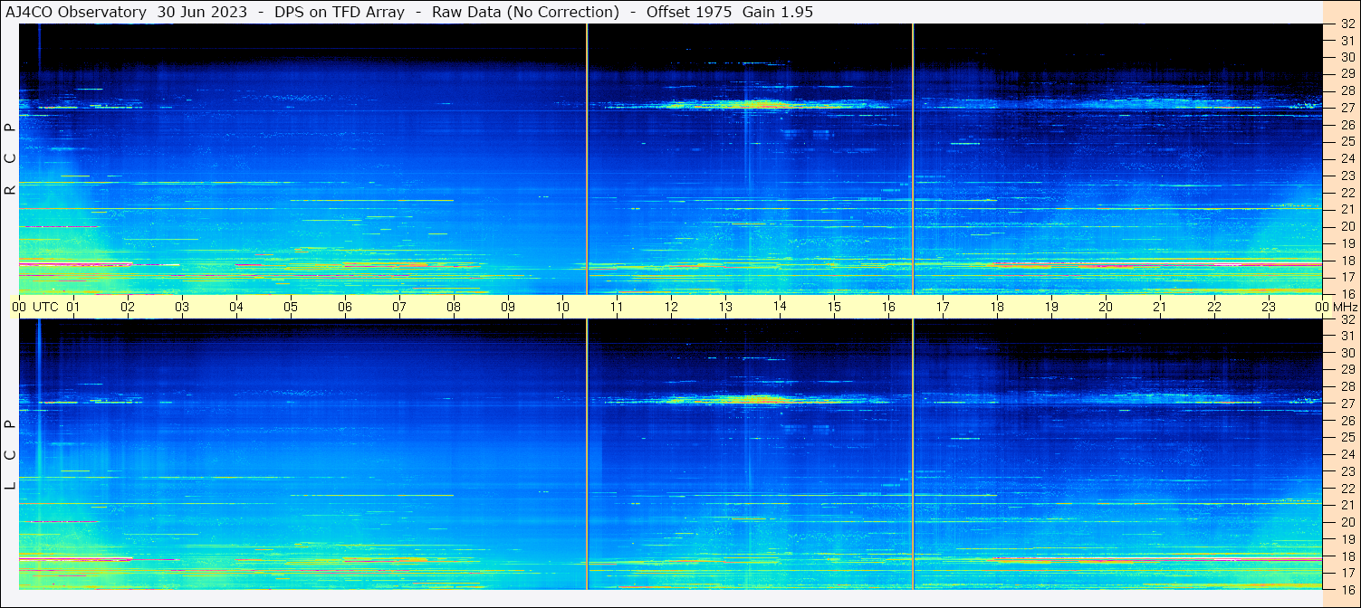Click the 21 MHz label on RCP axis
1361x608 pixels.
pyautogui.click(x=1347, y=209)
